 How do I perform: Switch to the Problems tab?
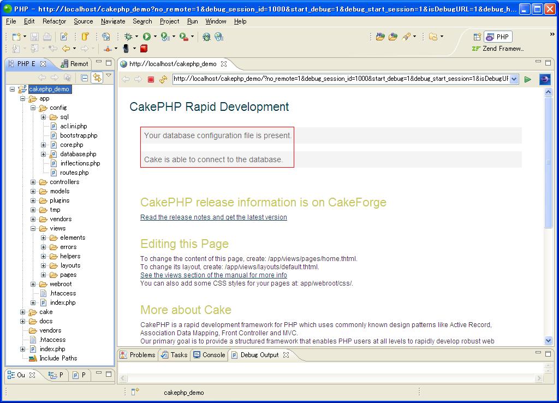coord(138,355)
